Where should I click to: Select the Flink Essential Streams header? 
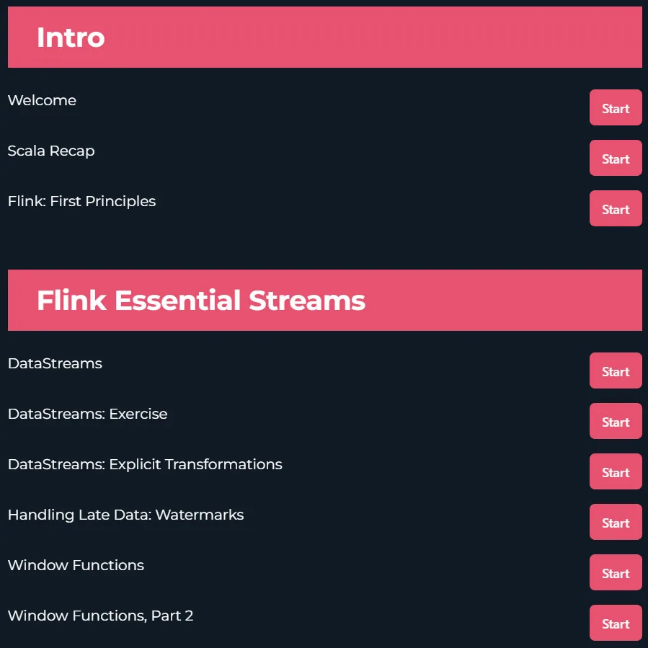[325, 300]
